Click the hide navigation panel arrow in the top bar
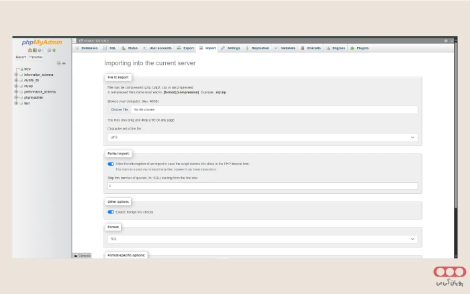The height and width of the screenshot is (294, 470). click(74, 41)
